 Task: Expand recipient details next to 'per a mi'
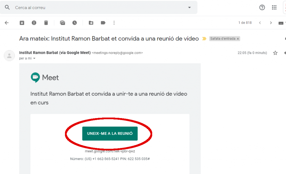tap(34, 58)
